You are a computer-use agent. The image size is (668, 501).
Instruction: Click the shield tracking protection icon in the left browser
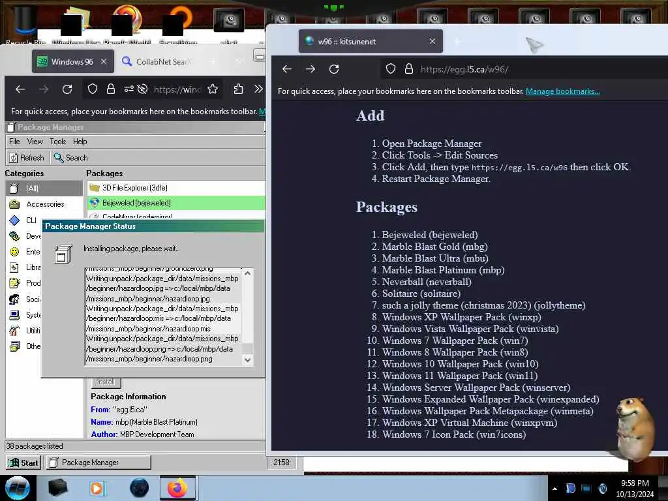[93, 89]
